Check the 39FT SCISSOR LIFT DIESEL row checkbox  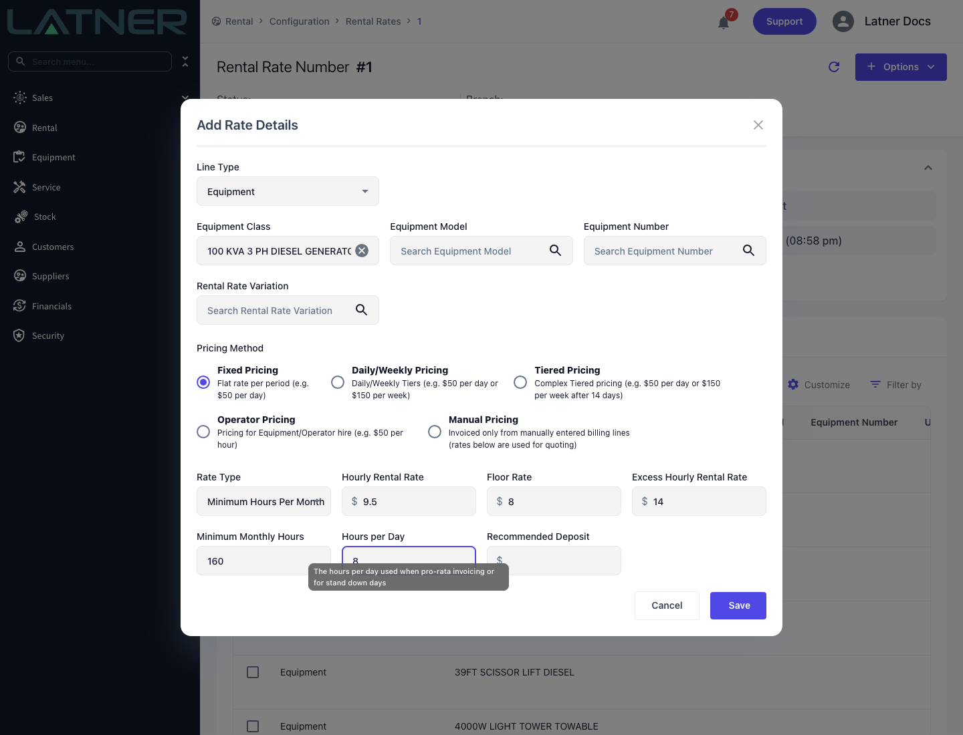tap(253, 672)
